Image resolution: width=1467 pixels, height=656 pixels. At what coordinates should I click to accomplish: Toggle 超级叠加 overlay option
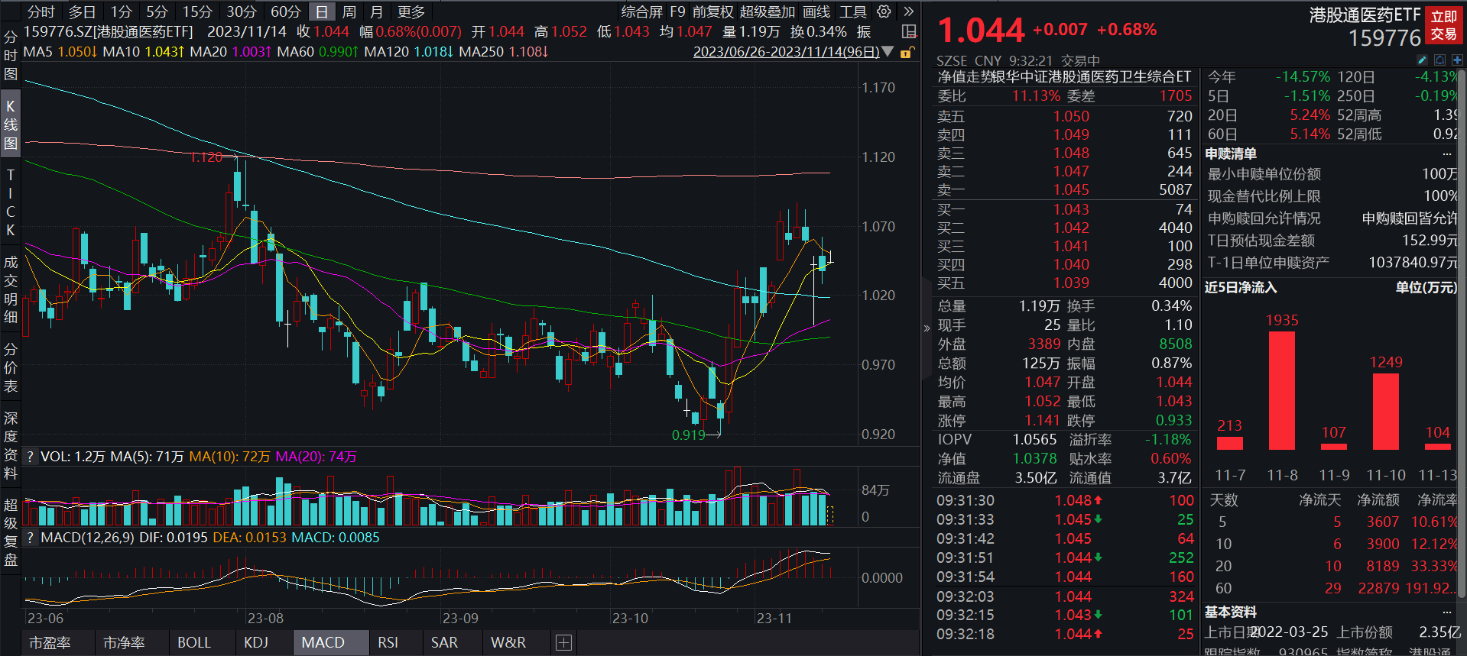coord(767,11)
